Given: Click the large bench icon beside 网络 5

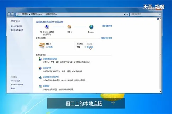Looking at the screenshot, I should point(42,45).
